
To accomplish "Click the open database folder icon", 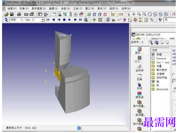I will tap(6, 14).
